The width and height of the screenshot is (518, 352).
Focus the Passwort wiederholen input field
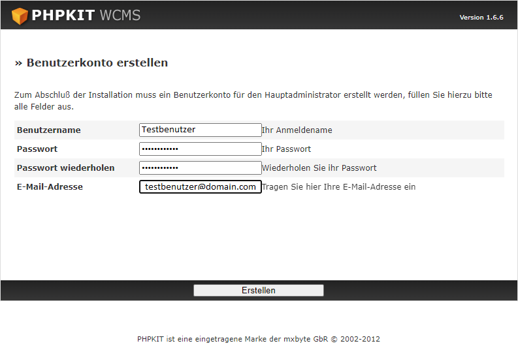[x=200, y=168]
